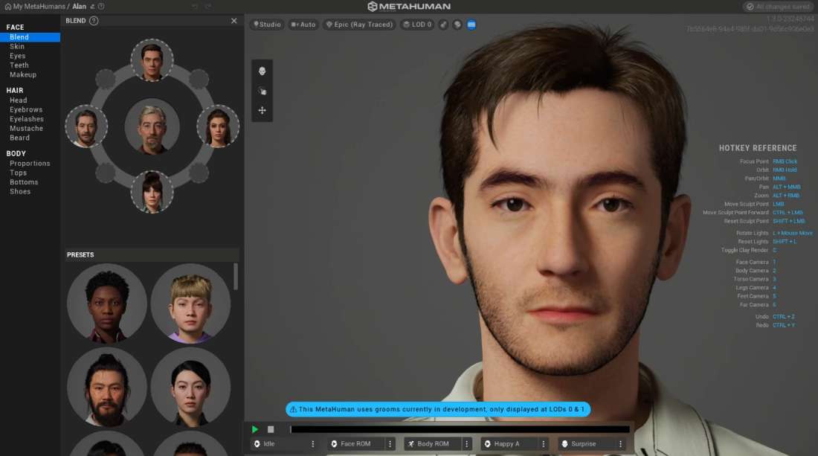
Task: Select the Surprise expression
Action: tap(587, 444)
